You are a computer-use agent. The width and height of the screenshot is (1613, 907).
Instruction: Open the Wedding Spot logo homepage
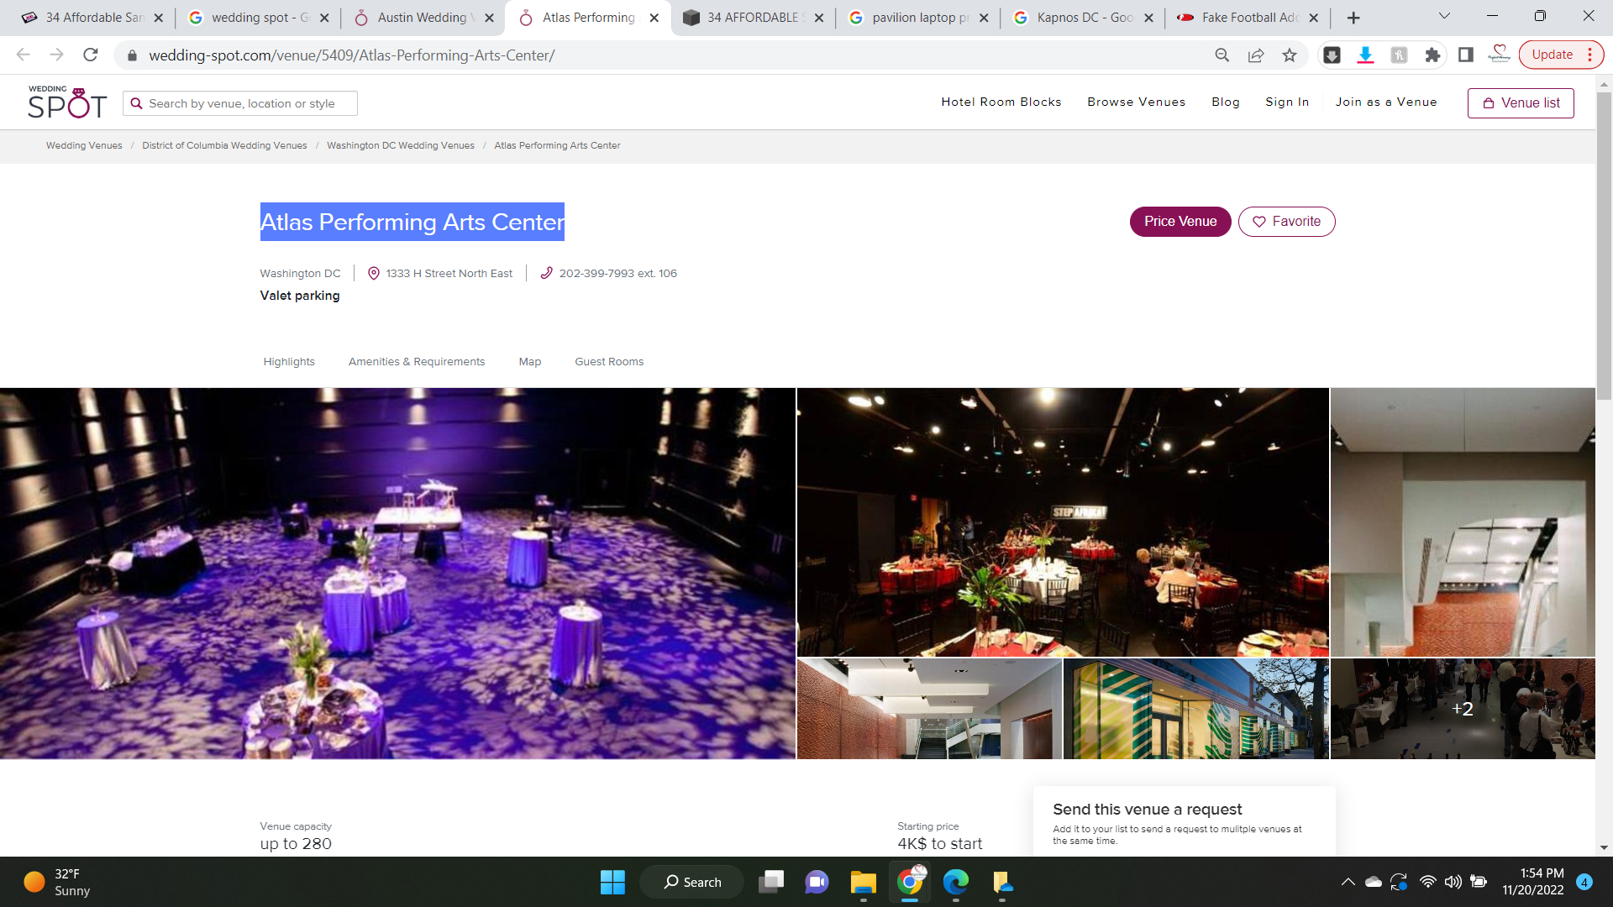tap(67, 102)
